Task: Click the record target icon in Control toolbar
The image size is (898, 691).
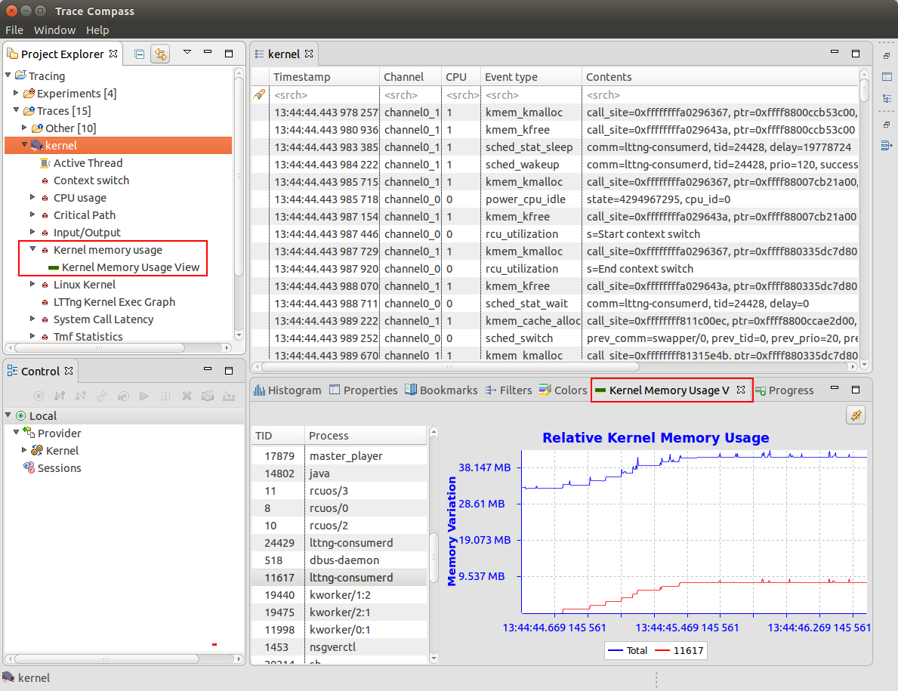Action: [x=39, y=396]
